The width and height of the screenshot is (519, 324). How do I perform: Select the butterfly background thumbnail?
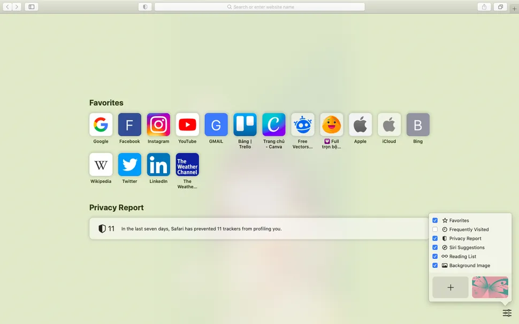[x=490, y=288]
